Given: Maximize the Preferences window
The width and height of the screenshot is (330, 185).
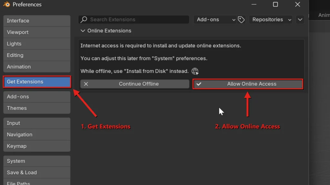Looking at the screenshot, I should [x=276, y=4].
